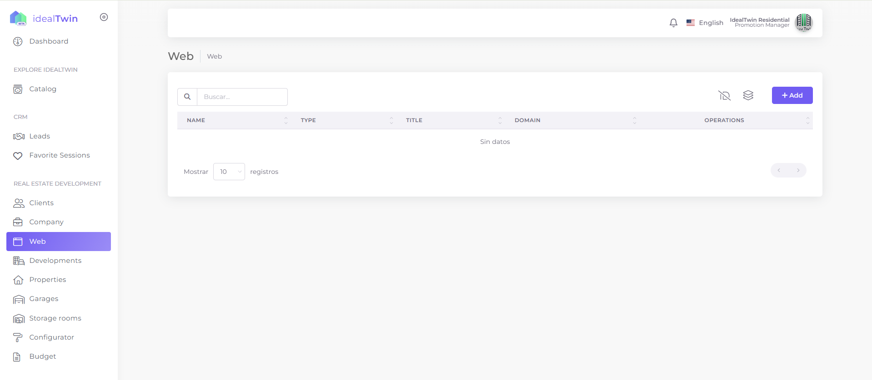Go to next page of results

pos(798,170)
